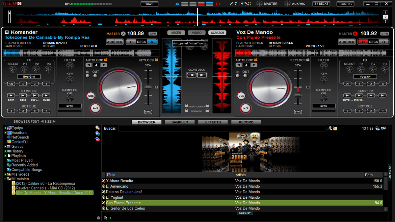Screen dimensions: 395x222
Task: Click the Clone Deck left arrow icon
Action: point(191,75)
